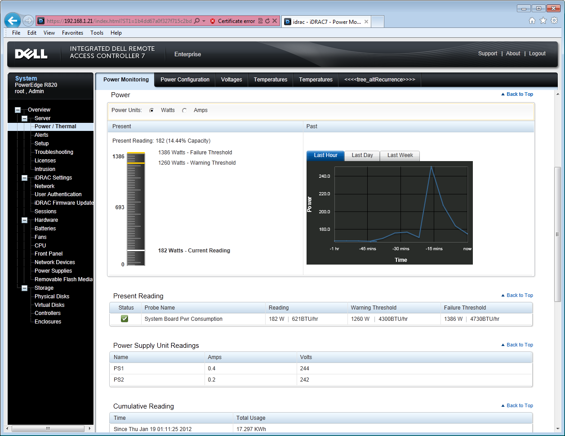
Task: Click the Refresh icon in address bar
Action: click(x=267, y=21)
